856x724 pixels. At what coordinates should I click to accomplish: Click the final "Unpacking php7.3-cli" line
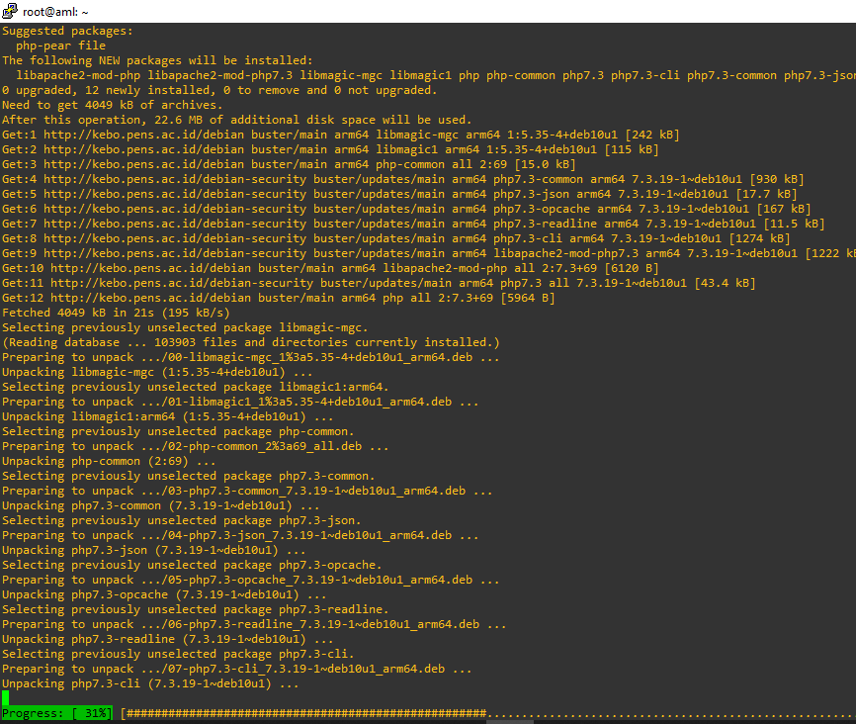point(150,683)
